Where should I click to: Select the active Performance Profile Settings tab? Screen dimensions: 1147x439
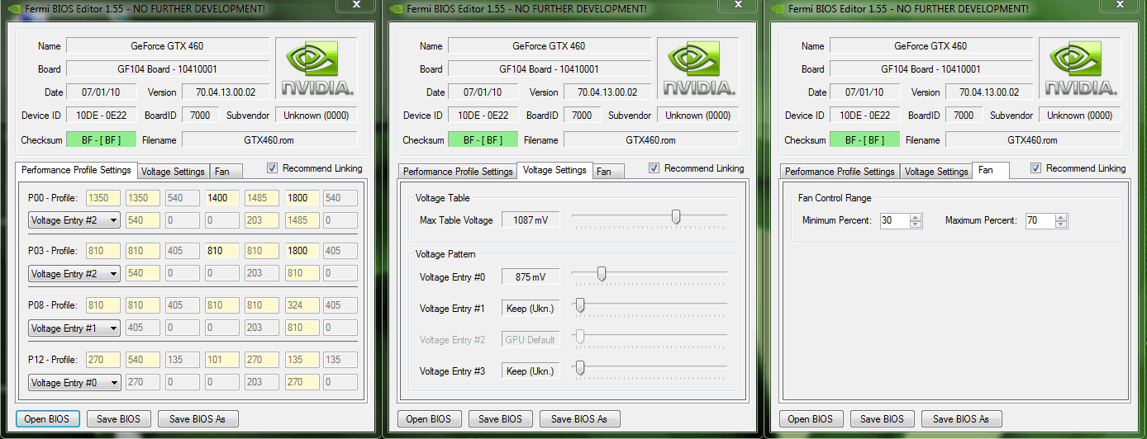pos(76,170)
